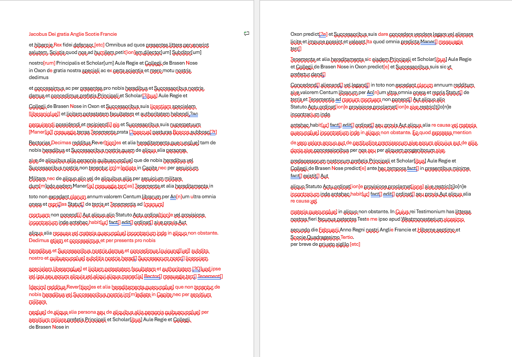Open the comment icon beside the heading

coord(247,33)
